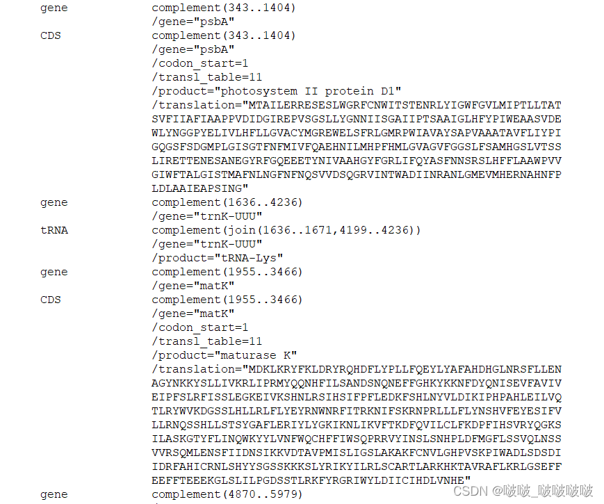This screenshot has height=504, width=604.
Task: Click the /gene="matK" qualifier under gene
Action: 193,286
